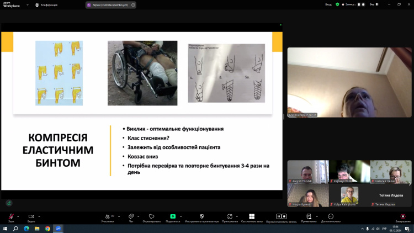Expand arrow next to Чат

(139, 216)
